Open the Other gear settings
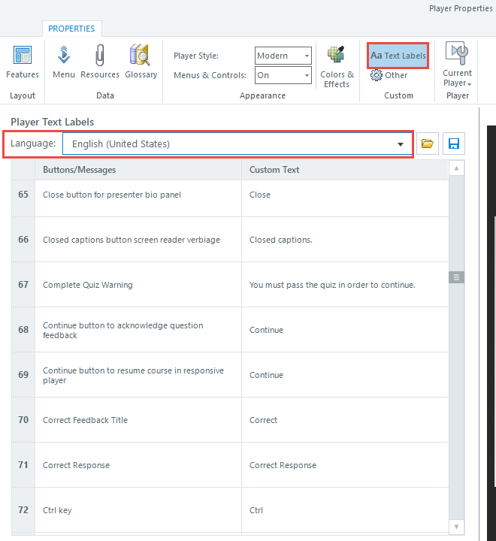496x541 pixels. click(389, 75)
